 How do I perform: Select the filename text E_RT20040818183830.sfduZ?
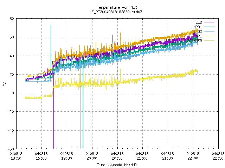117,12
